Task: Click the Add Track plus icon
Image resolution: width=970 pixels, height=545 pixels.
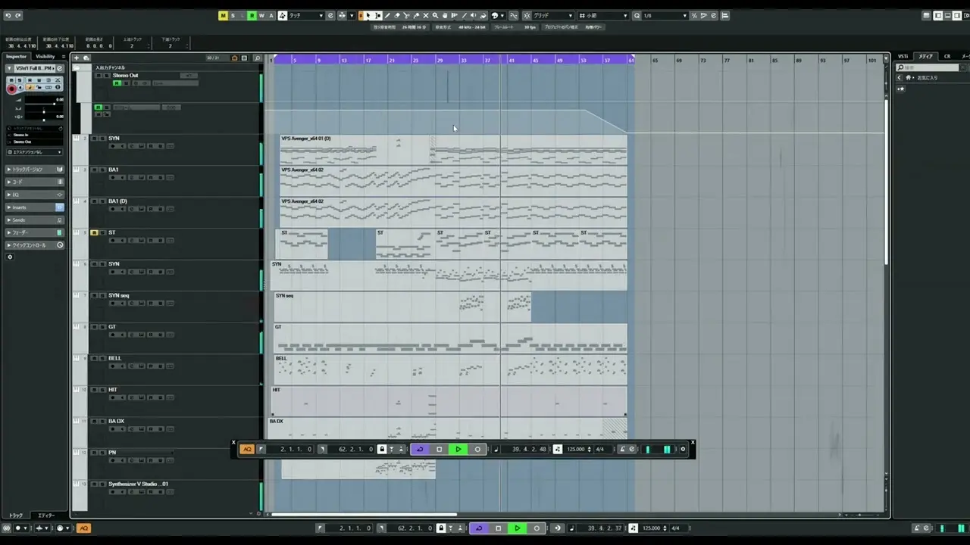Action: (77, 58)
